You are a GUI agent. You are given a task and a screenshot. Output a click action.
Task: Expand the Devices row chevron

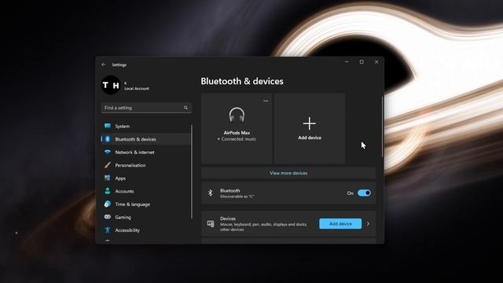coord(369,223)
